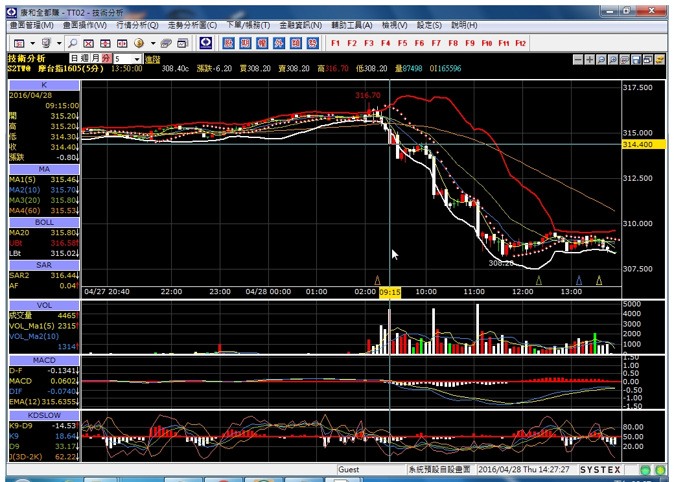Click the Concord logo toolbar icon

(206, 43)
